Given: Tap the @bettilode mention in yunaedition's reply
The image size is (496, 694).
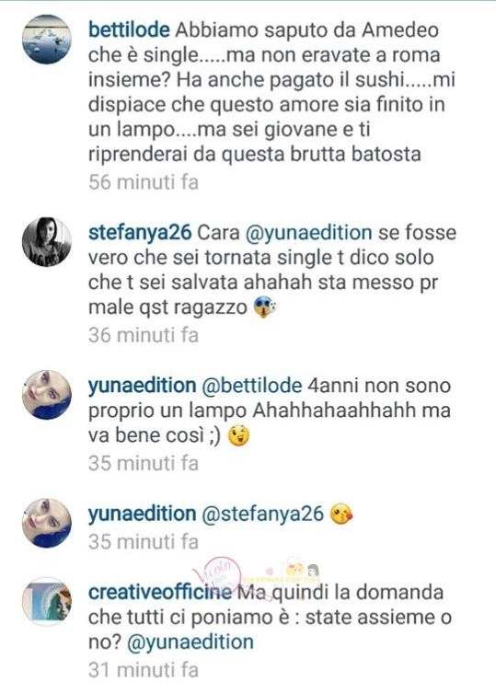Looking at the screenshot, I should point(252,386).
